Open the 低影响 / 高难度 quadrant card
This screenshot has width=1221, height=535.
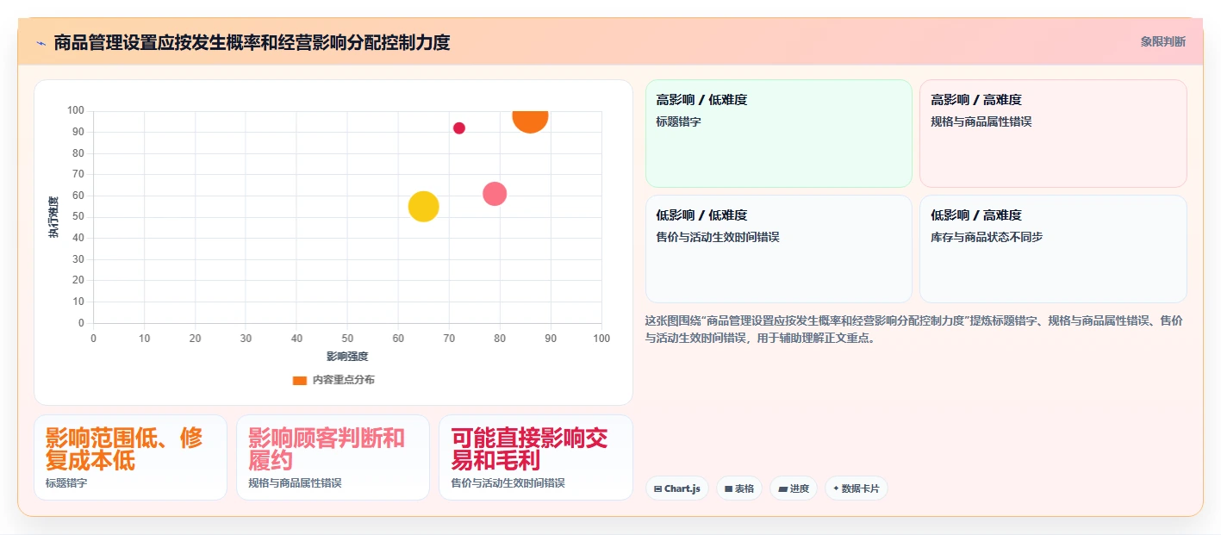click(x=1053, y=249)
